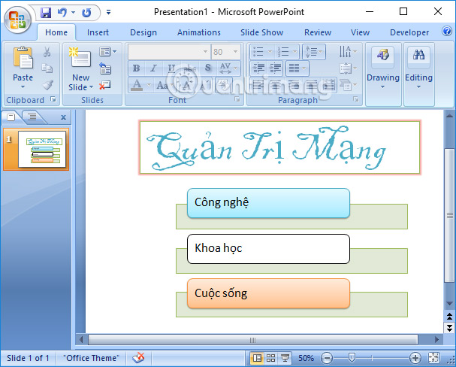Click the spell check status icon
The image size is (456, 367).
point(138,358)
